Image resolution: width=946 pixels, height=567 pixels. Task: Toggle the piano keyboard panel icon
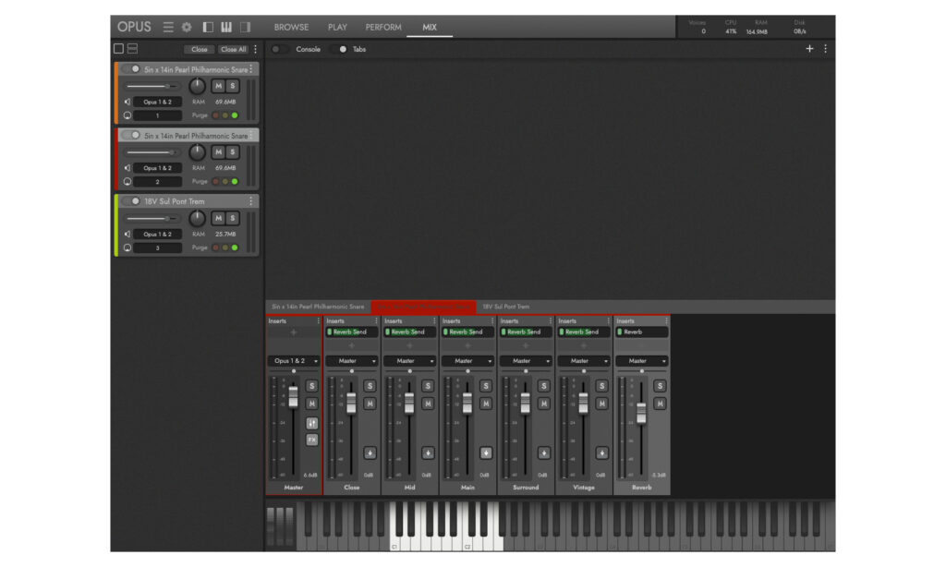226,27
